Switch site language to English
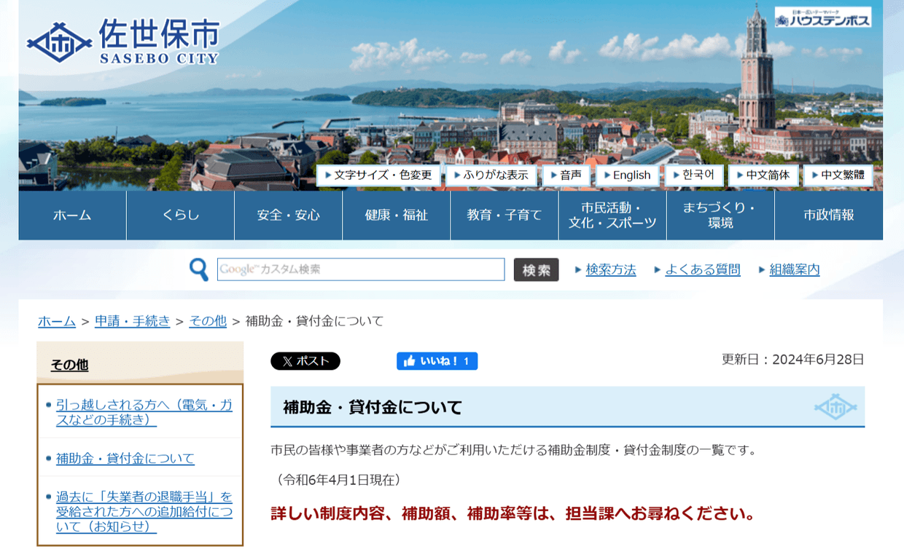The height and width of the screenshot is (549, 904). (628, 175)
